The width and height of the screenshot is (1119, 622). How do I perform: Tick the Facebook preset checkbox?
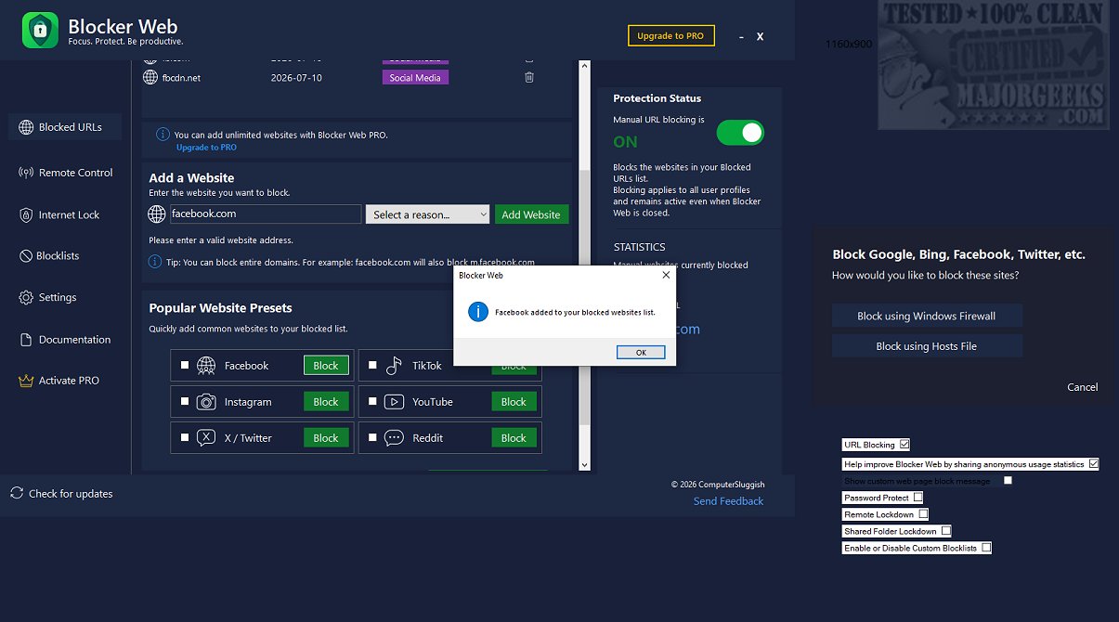(185, 366)
